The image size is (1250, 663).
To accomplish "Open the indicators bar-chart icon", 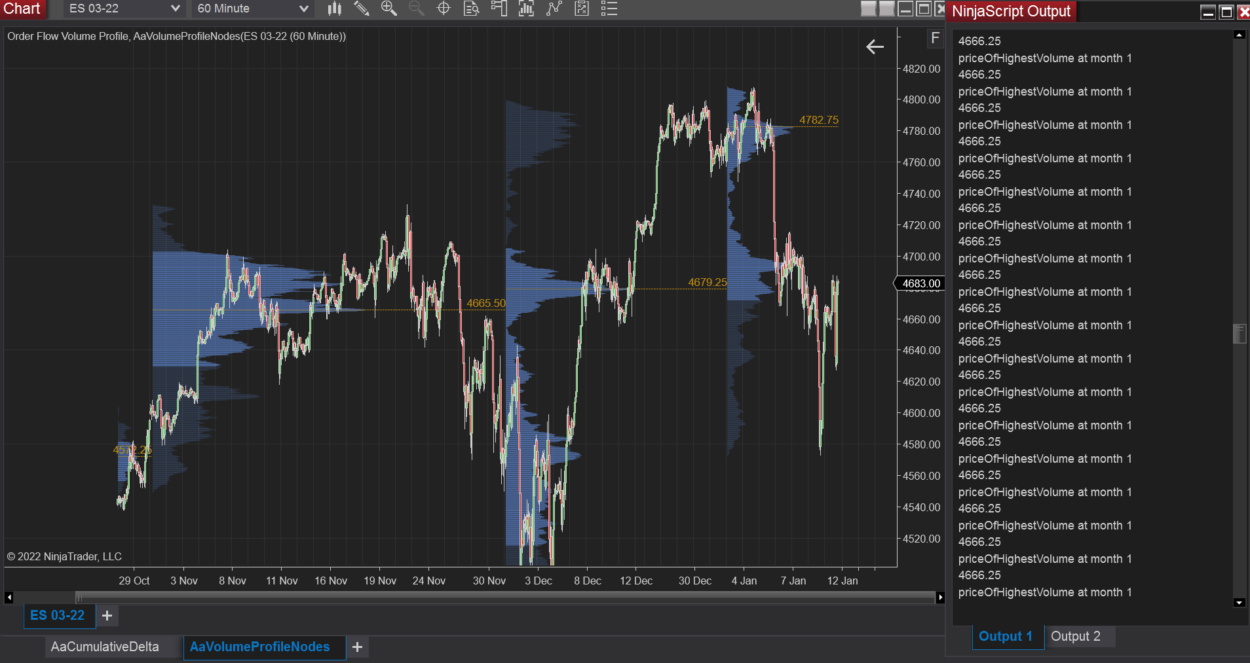I will click(x=526, y=9).
